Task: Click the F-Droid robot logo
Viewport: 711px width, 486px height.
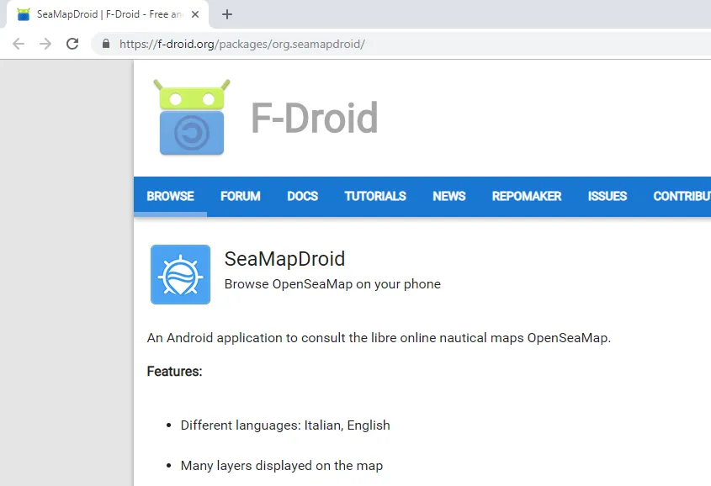Action: click(192, 118)
